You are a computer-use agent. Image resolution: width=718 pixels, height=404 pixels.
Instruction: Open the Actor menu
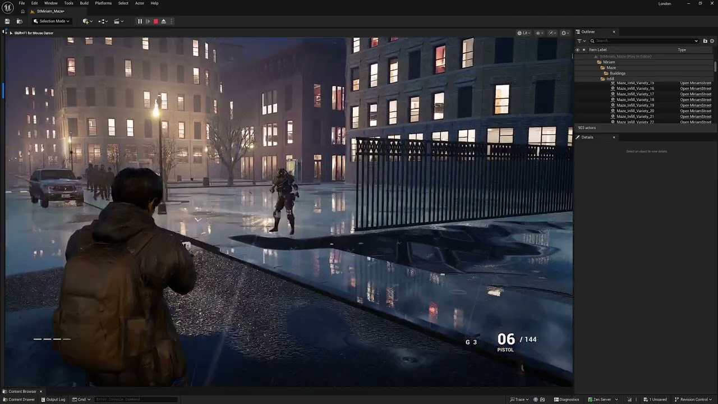coord(139,3)
